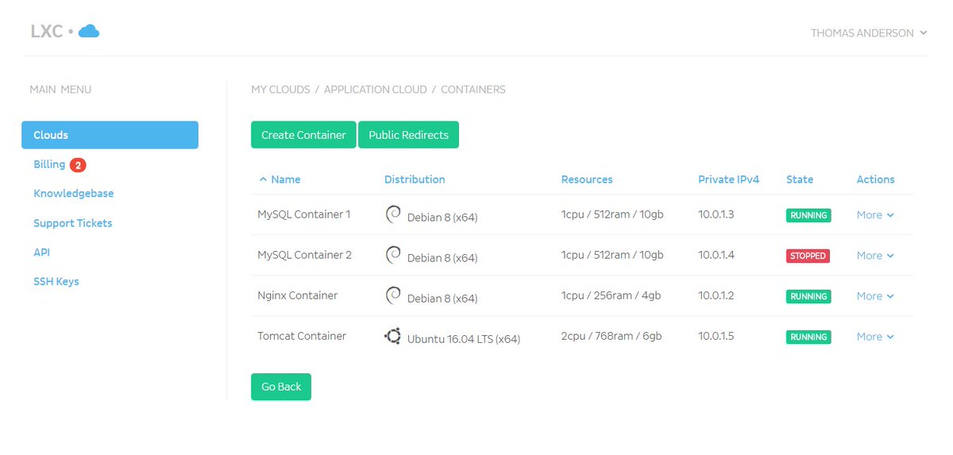
Task: Click MySQL Container 1 name
Action: click(x=303, y=214)
